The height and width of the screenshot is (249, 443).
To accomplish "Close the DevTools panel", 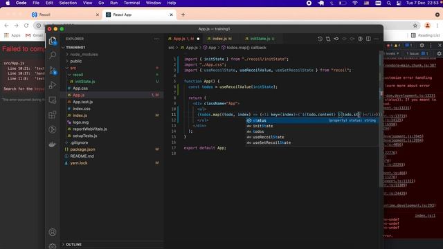I will 440,45.
